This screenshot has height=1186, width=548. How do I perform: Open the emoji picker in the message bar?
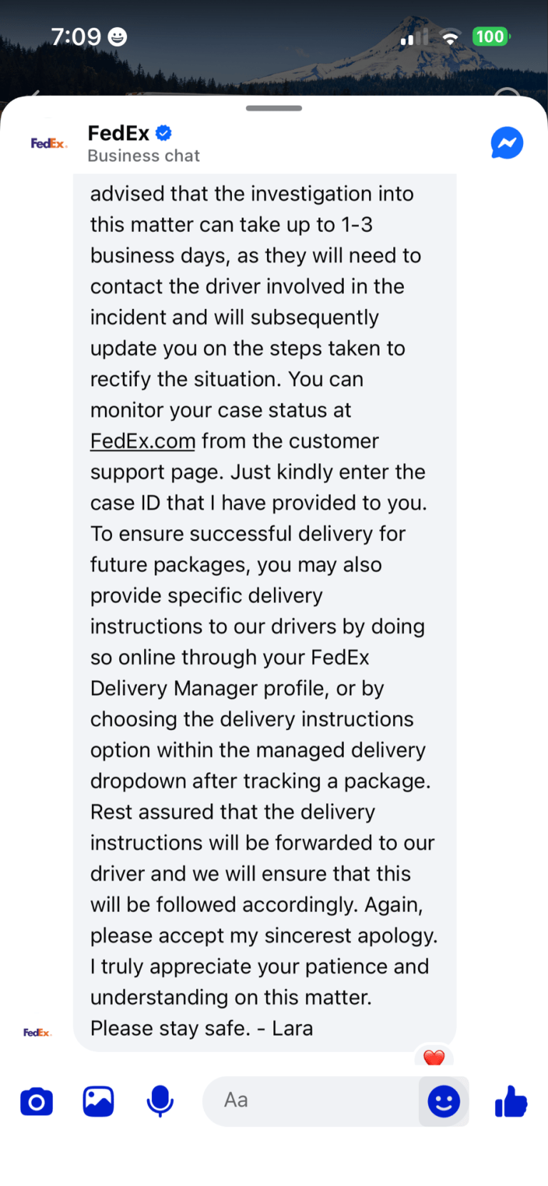443,1101
